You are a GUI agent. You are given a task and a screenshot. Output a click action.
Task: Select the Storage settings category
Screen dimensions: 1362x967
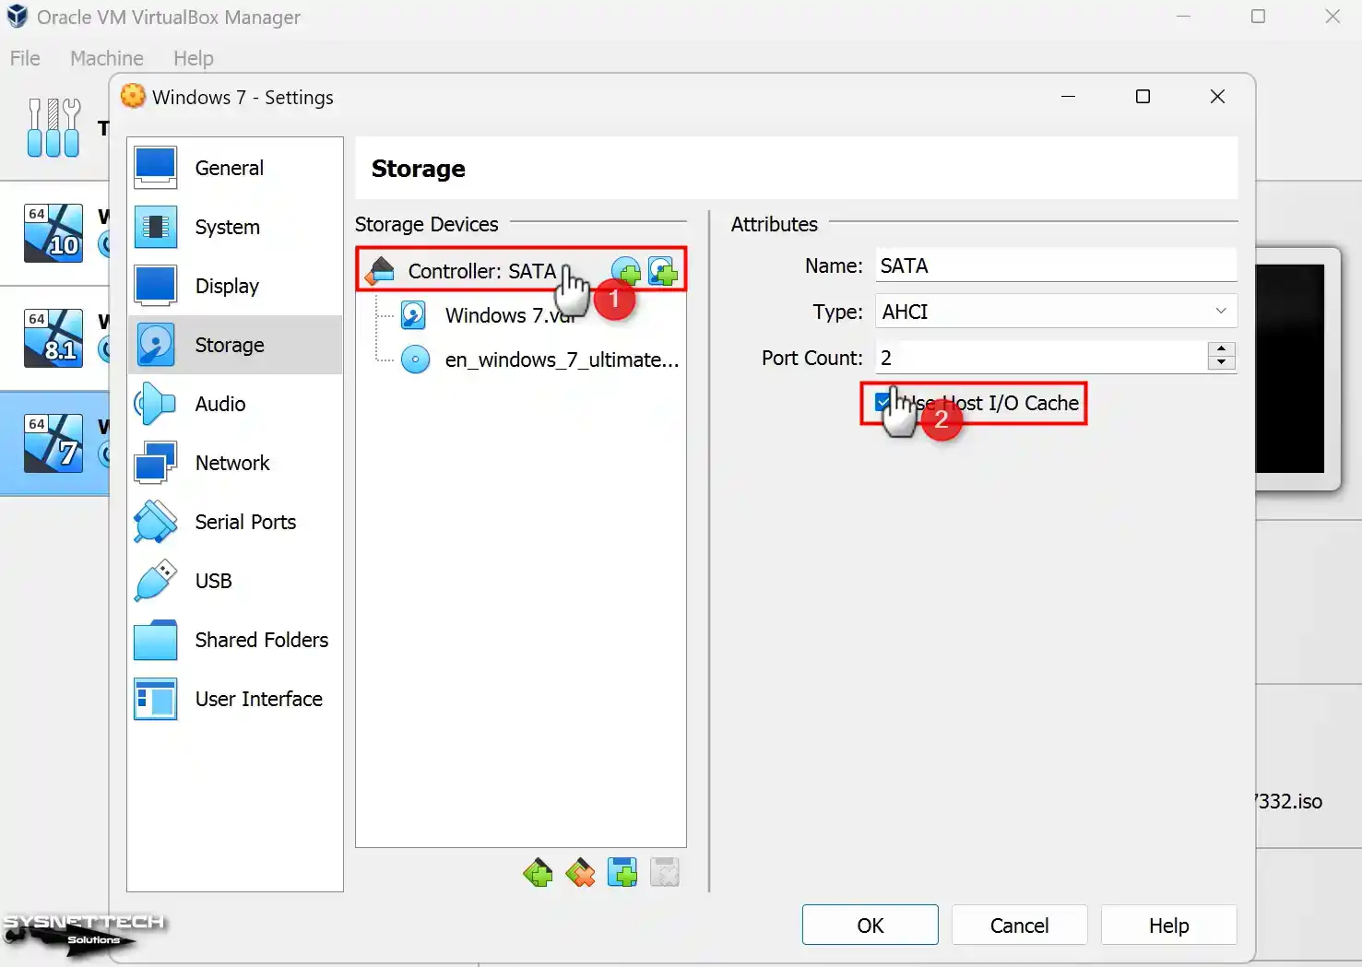(235, 345)
